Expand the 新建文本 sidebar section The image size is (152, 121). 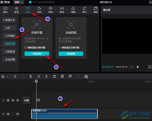(x=9, y=20)
